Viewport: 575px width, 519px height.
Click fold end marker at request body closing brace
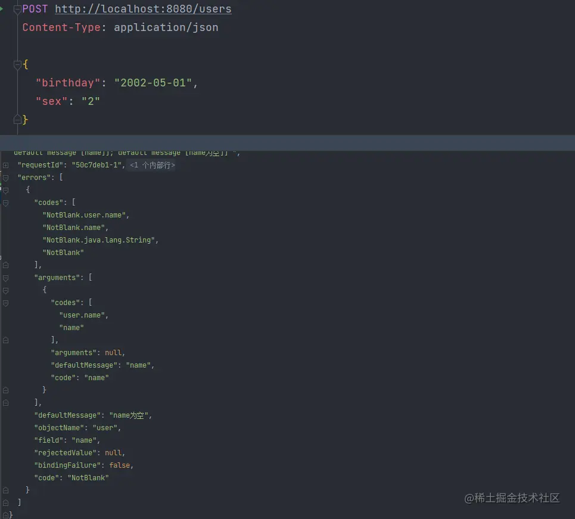[x=17, y=120]
